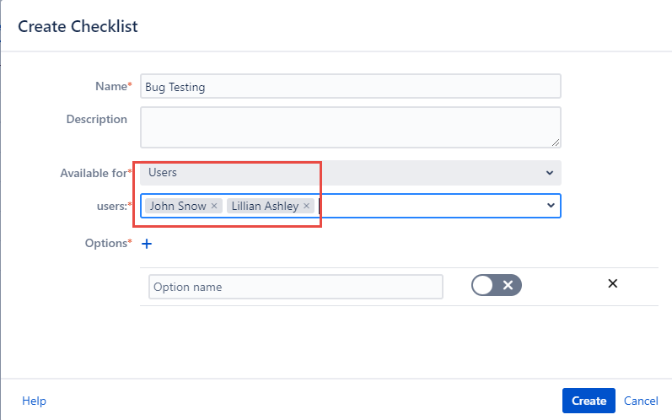Click the Options label text

click(105, 243)
